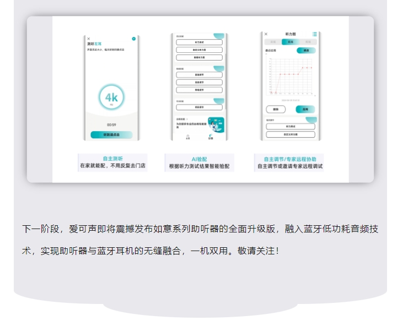Click the outlined 删除 button below the chart

pos(276,110)
